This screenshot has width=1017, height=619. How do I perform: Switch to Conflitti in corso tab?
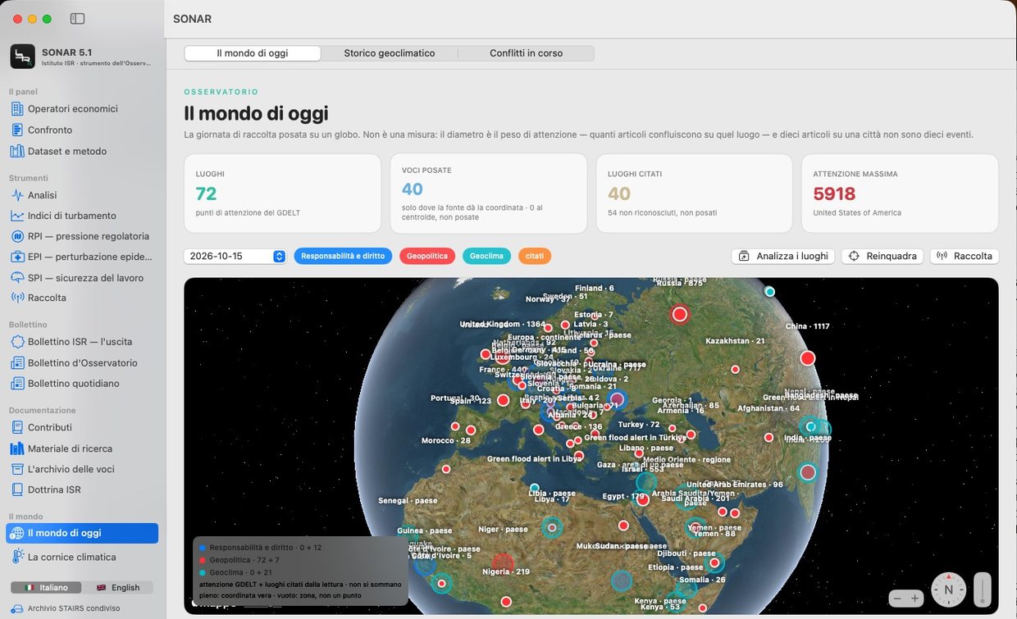click(x=526, y=53)
